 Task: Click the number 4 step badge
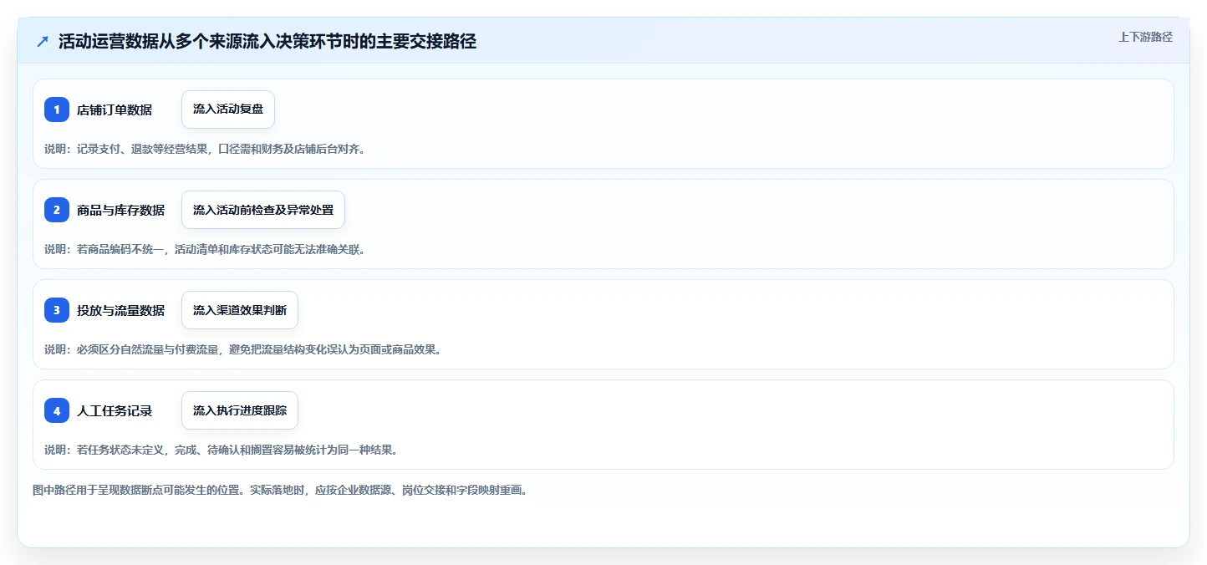(57, 410)
